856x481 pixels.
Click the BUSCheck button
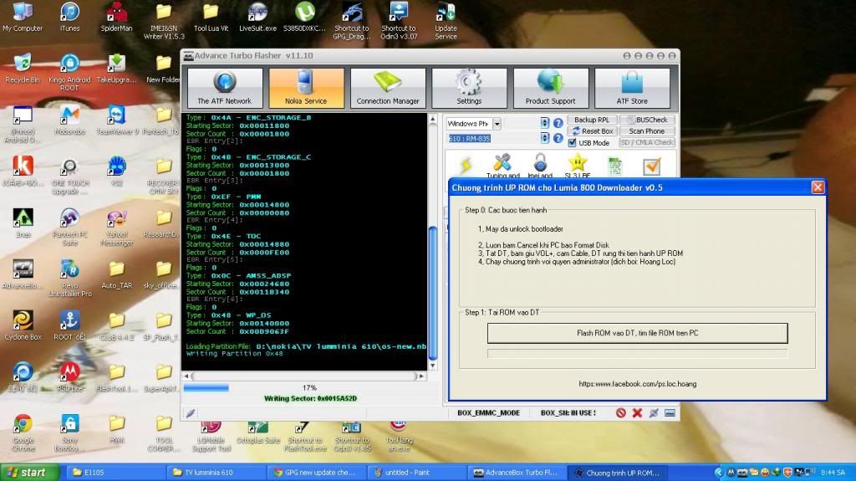(647, 120)
